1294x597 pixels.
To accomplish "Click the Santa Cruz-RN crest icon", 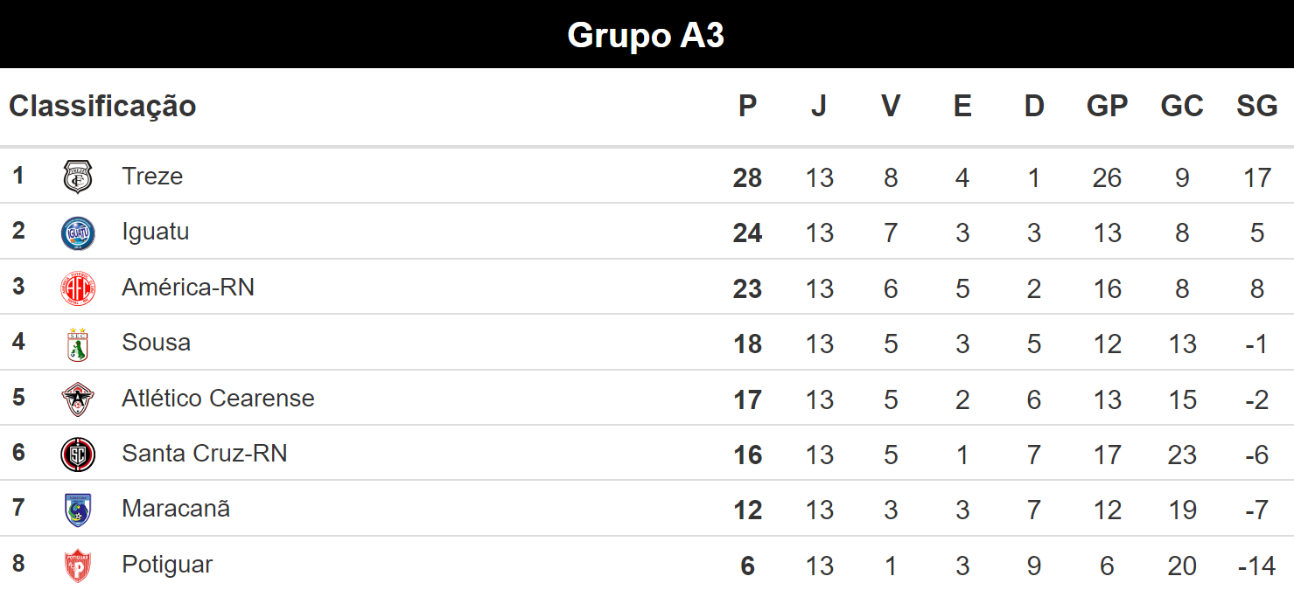I will [78, 455].
